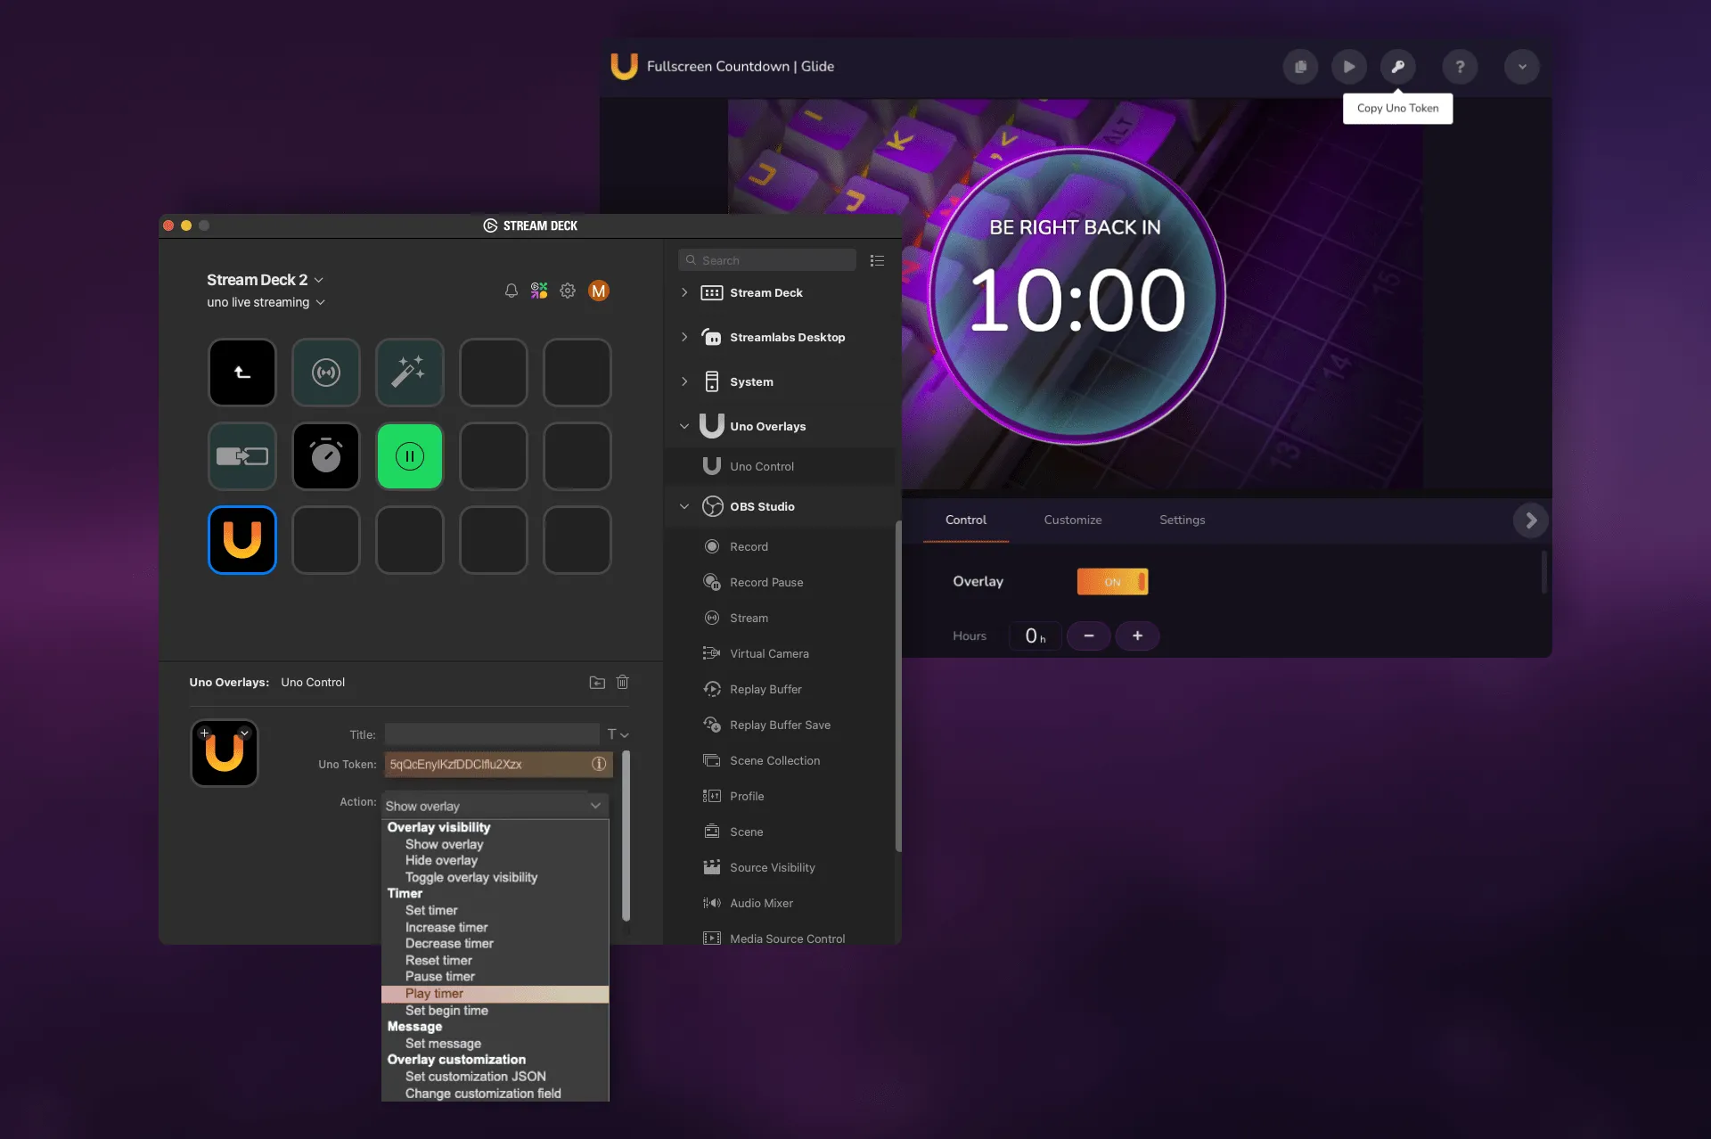Select the magic wand key
This screenshot has height=1139, width=1711.
click(410, 373)
